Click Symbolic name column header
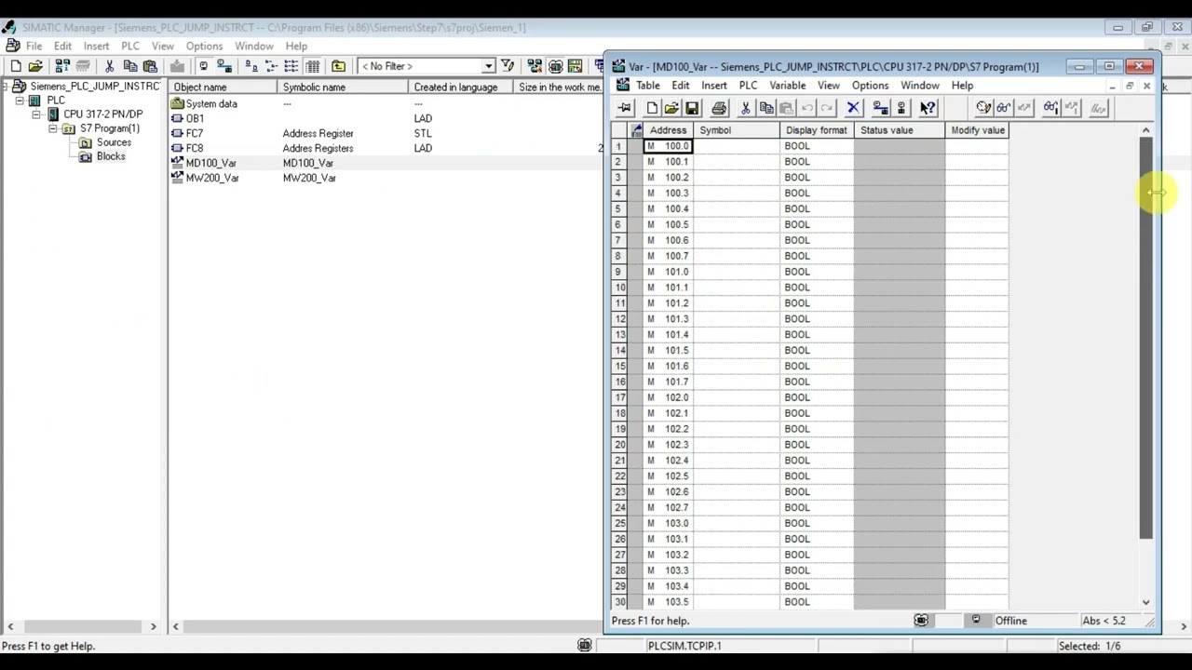The height and width of the screenshot is (670, 1192). [x=342, y=87]
